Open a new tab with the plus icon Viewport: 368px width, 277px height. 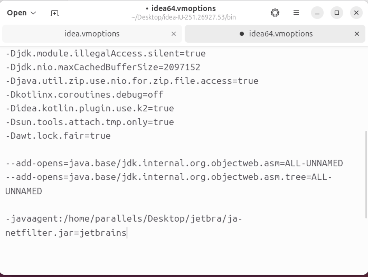(x=54, y=13)
